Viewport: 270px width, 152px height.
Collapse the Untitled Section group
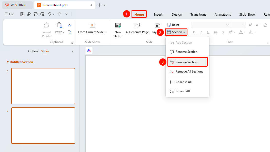click(8, 62)
